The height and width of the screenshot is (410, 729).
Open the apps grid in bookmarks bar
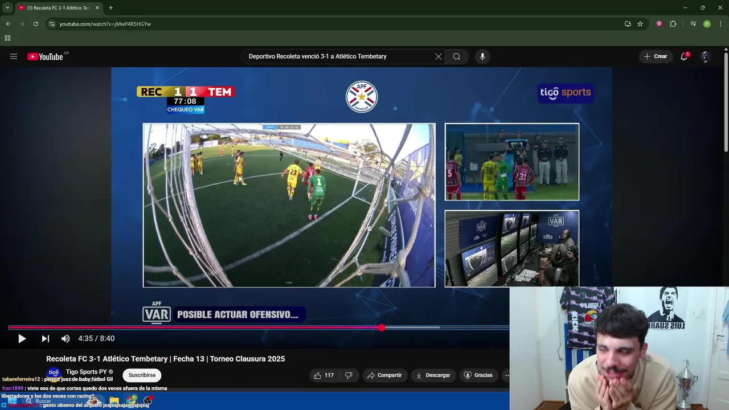click(x=7, y=38)
